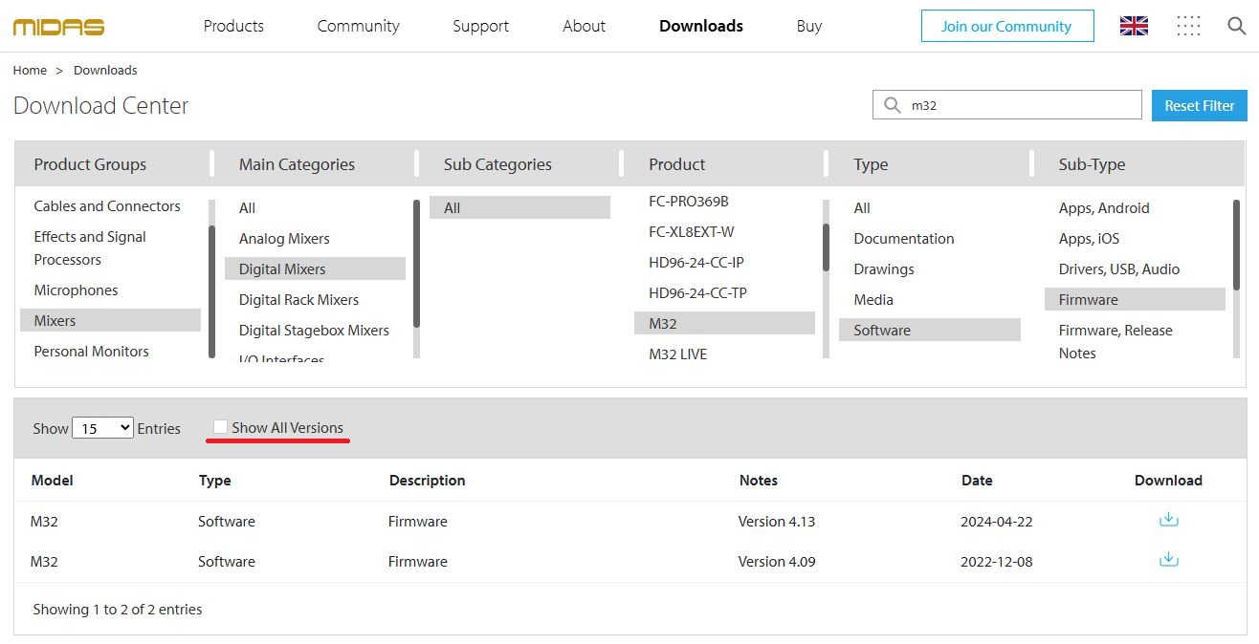
Task: Select HD96-24-CC-TP product
Action: click(697, 292)
